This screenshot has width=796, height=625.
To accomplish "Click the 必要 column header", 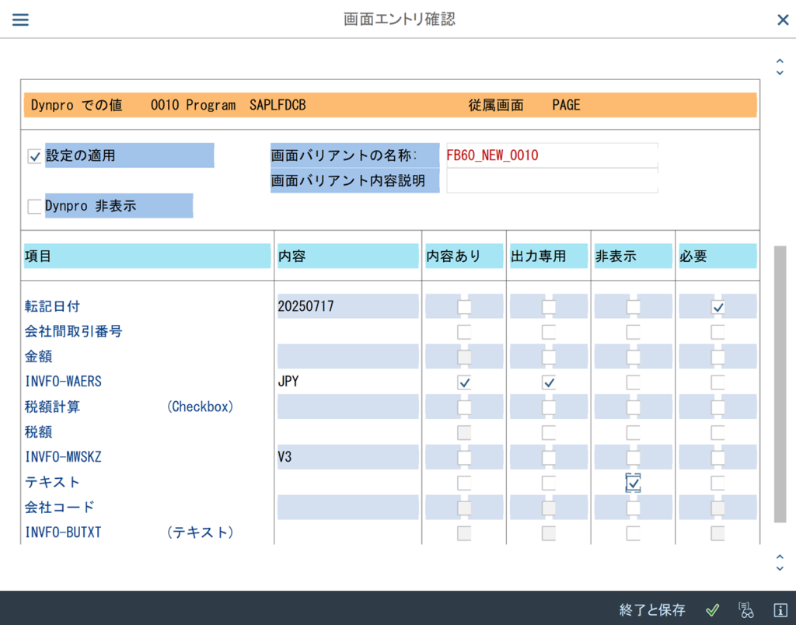I will coord(717,256).
